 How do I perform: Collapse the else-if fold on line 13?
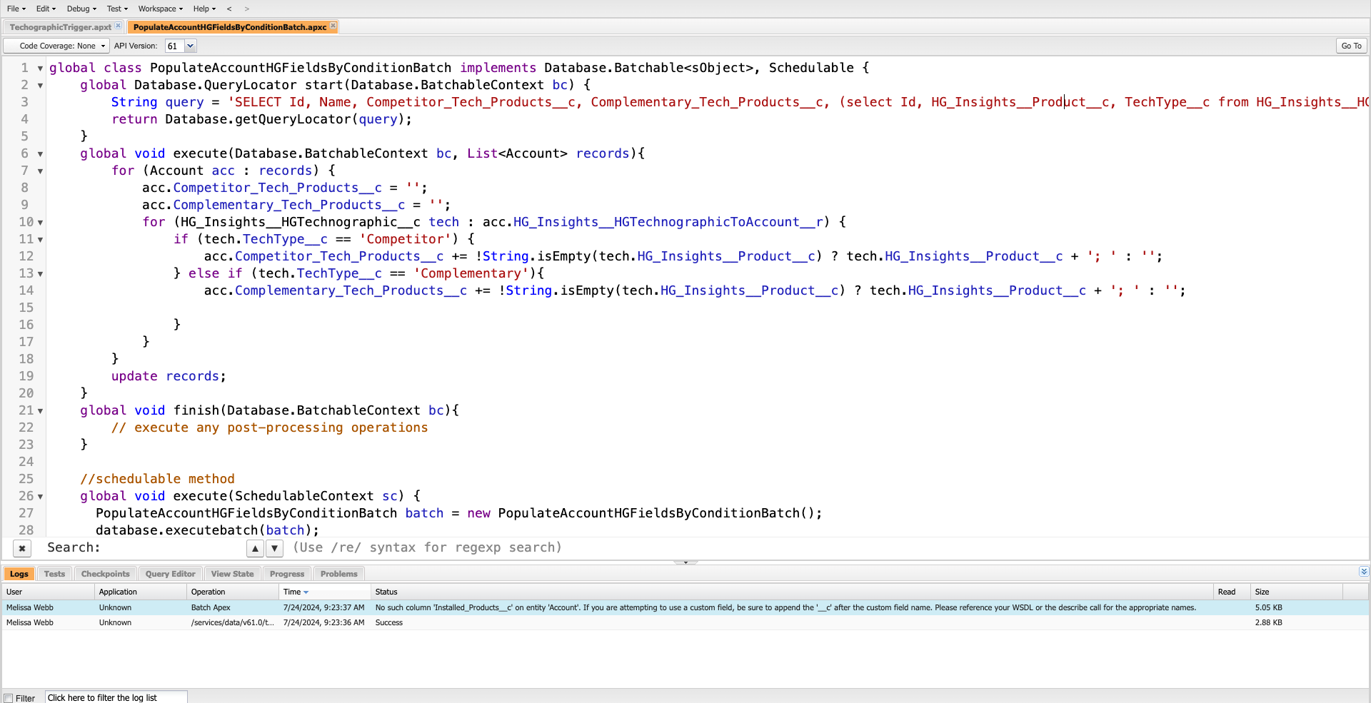click(x=40, y=274)
